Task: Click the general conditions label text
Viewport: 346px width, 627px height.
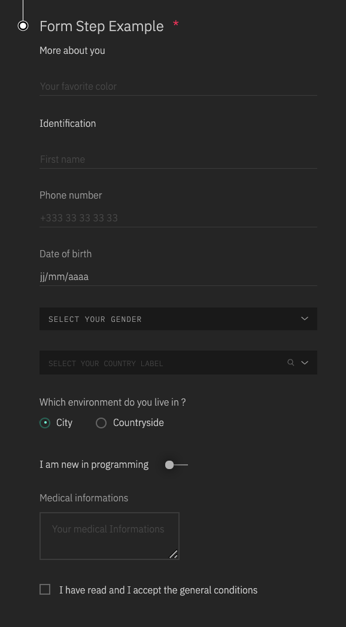Action: (x=159, y=591)
